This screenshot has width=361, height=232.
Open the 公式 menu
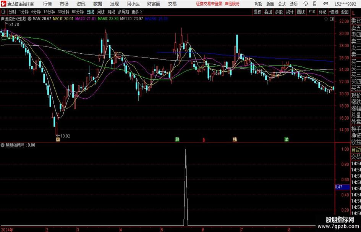coord(282,4)
